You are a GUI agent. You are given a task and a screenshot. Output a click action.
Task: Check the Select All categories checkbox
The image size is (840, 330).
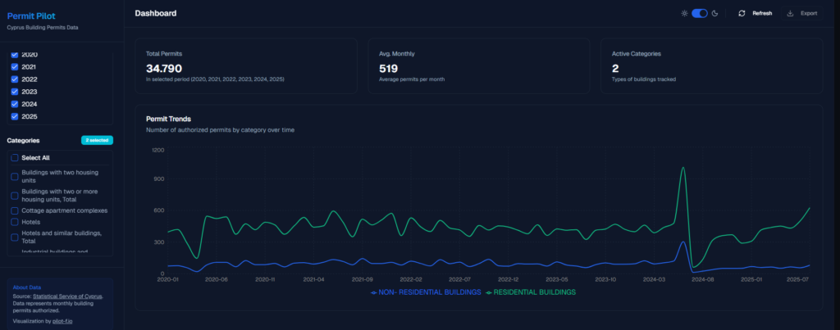14,157
